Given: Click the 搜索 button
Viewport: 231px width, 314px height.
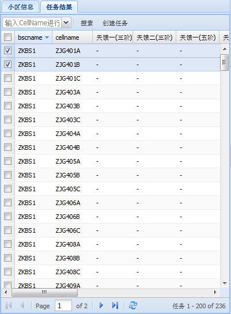Looking at the screenshot, I should [x=86, y=23].
